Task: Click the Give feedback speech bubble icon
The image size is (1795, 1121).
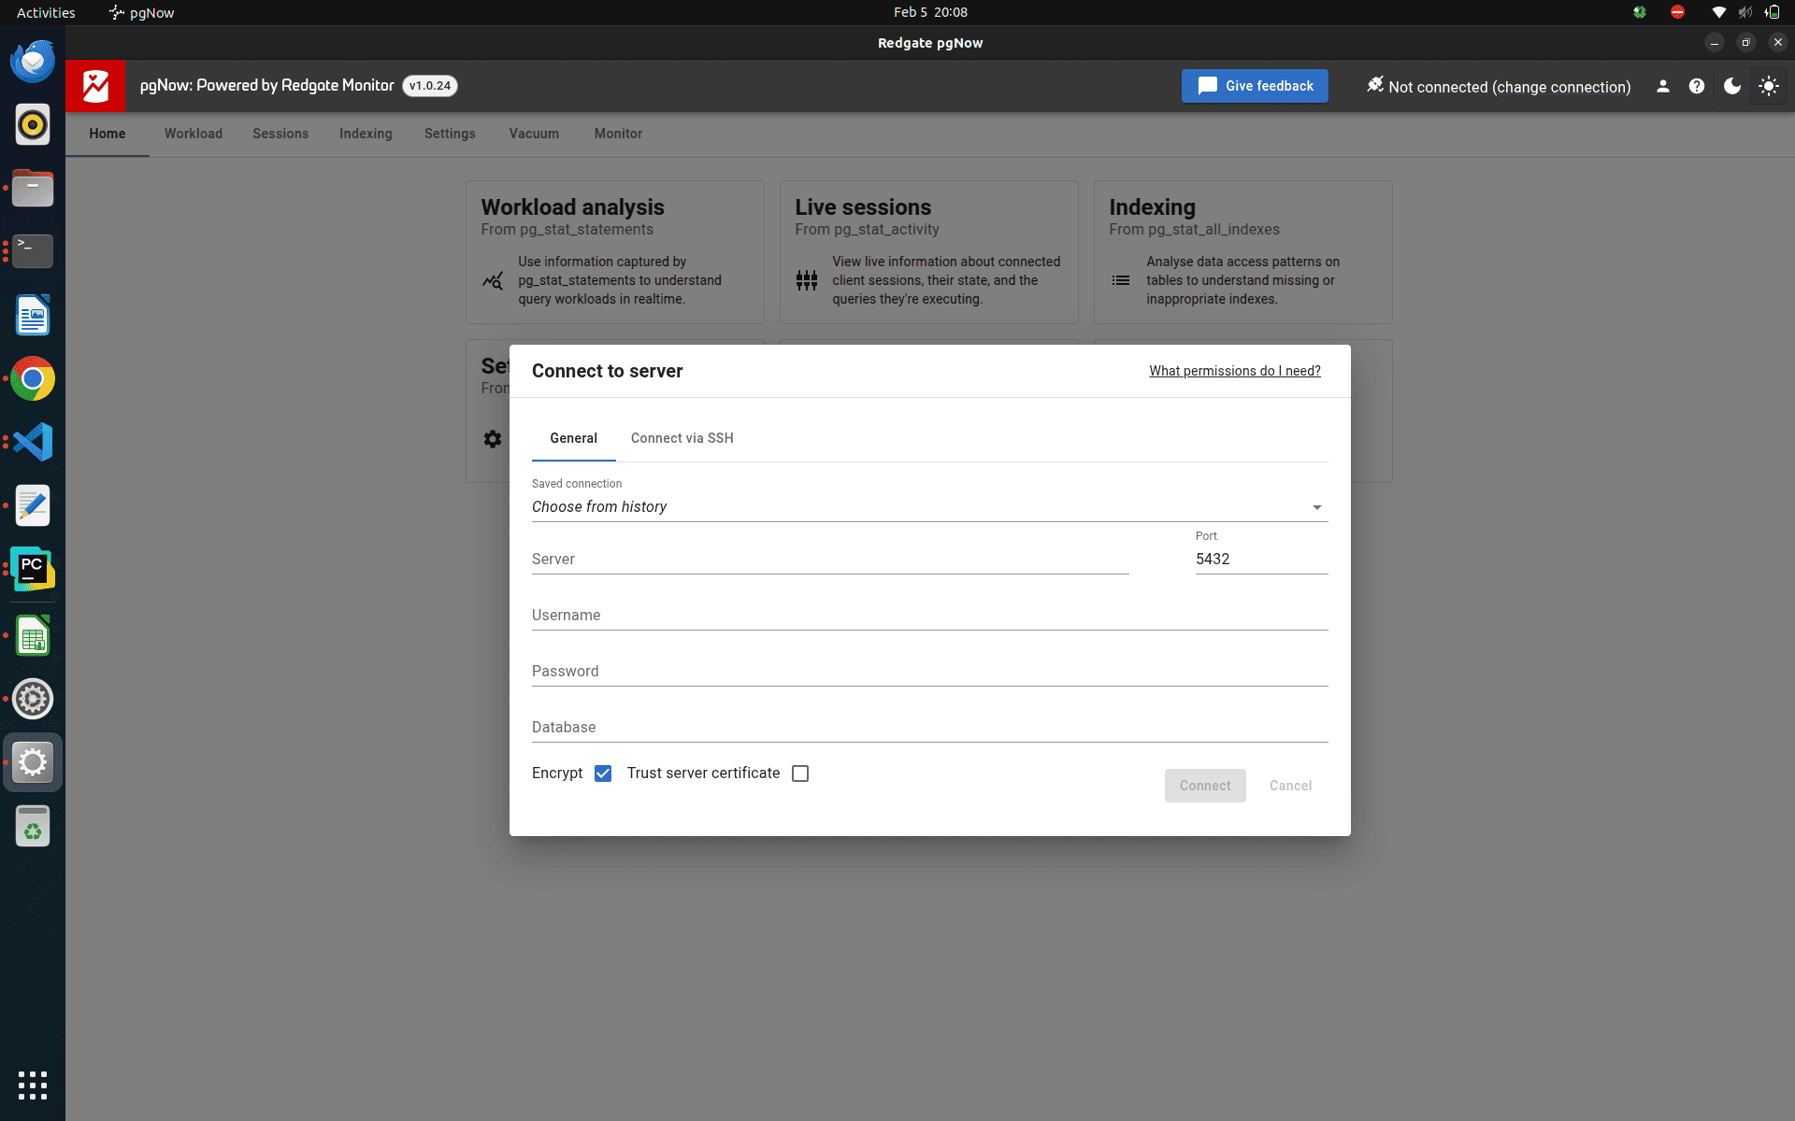Action: click(x=1209, y=85)
